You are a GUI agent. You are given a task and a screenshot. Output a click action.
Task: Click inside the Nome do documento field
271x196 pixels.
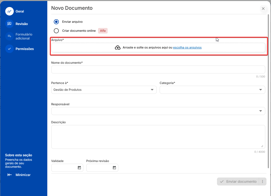(x=158, y=69)
